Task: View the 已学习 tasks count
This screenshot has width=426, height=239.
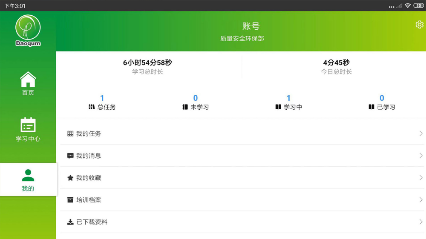Action: tap(382, 98)
